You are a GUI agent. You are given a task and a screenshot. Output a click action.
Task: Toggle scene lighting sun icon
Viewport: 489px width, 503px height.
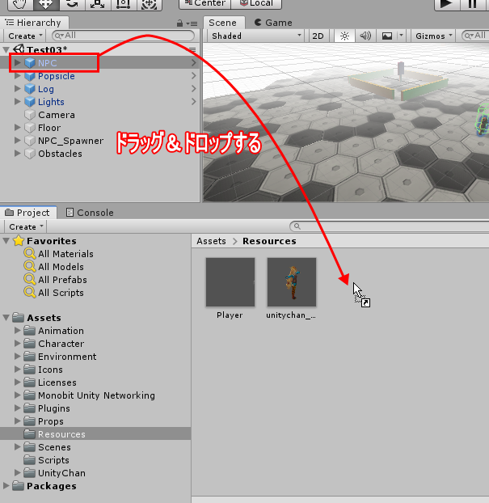tap(344, 36)
